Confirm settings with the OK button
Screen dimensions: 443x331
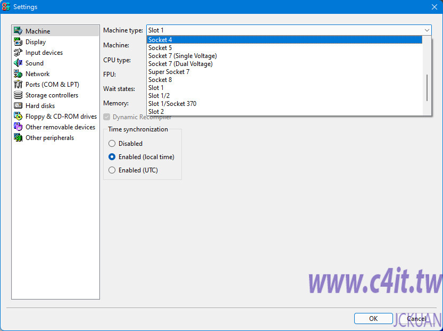[x=373, y=319]
